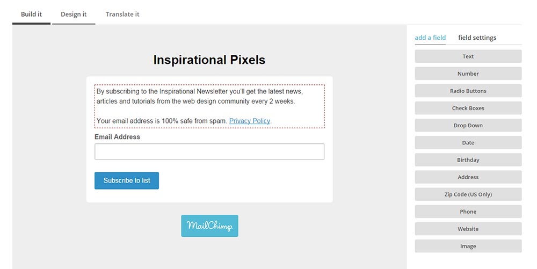Viewport: 537px width, 269px height.
Task: Add a Radio Buttons field
Action: click(x=468, y=91)
